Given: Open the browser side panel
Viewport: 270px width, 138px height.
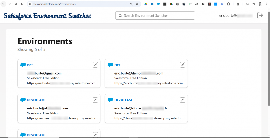Looking at the screenshot, I should pyautogui.click(x=238, y=4).
